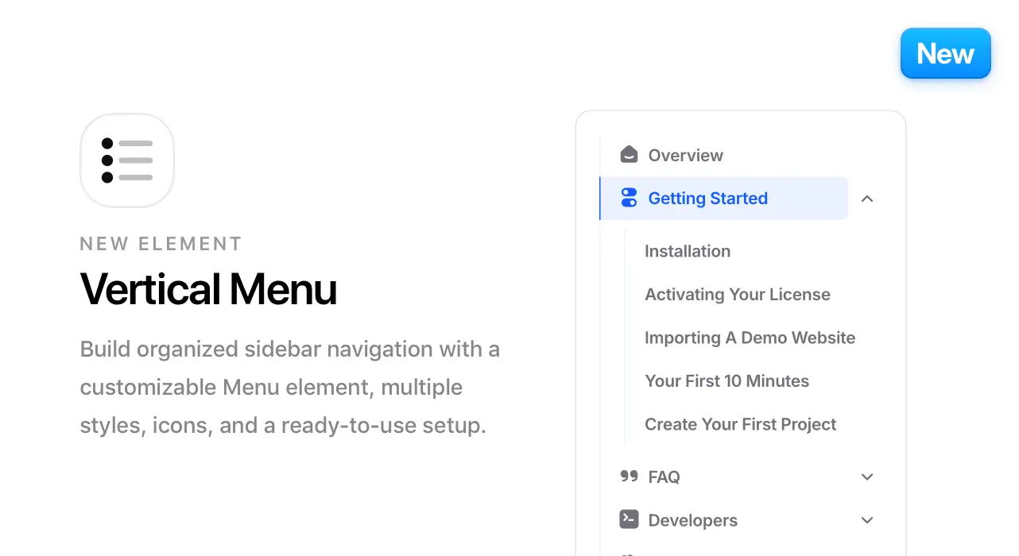This screenshot has width=1019, height=556.
Task: Click the blue New badge
Action: [945, 53]
